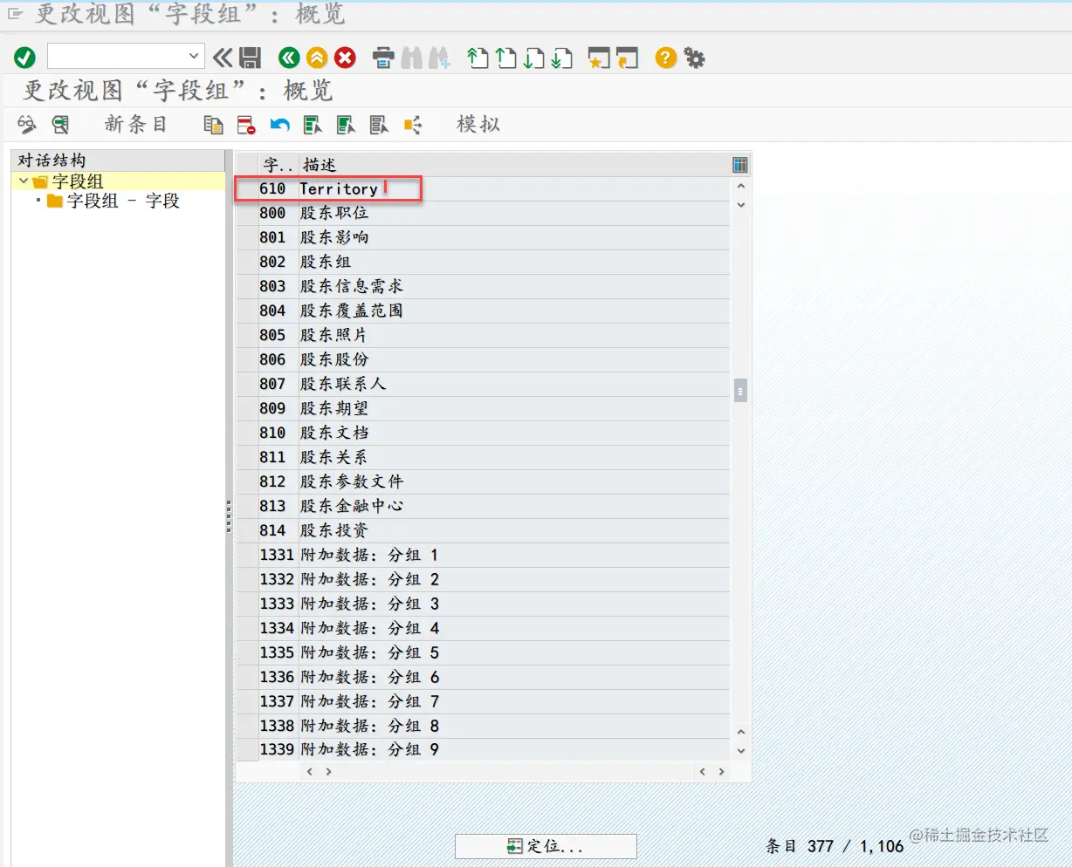Screen dimensions: 1072x867
Task: Click the Save diskette icon
Action: click(x=251, y=58)
